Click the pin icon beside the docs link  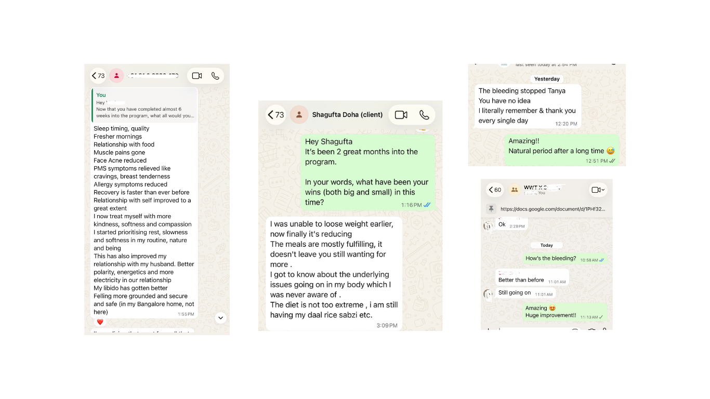coord(491,209)
